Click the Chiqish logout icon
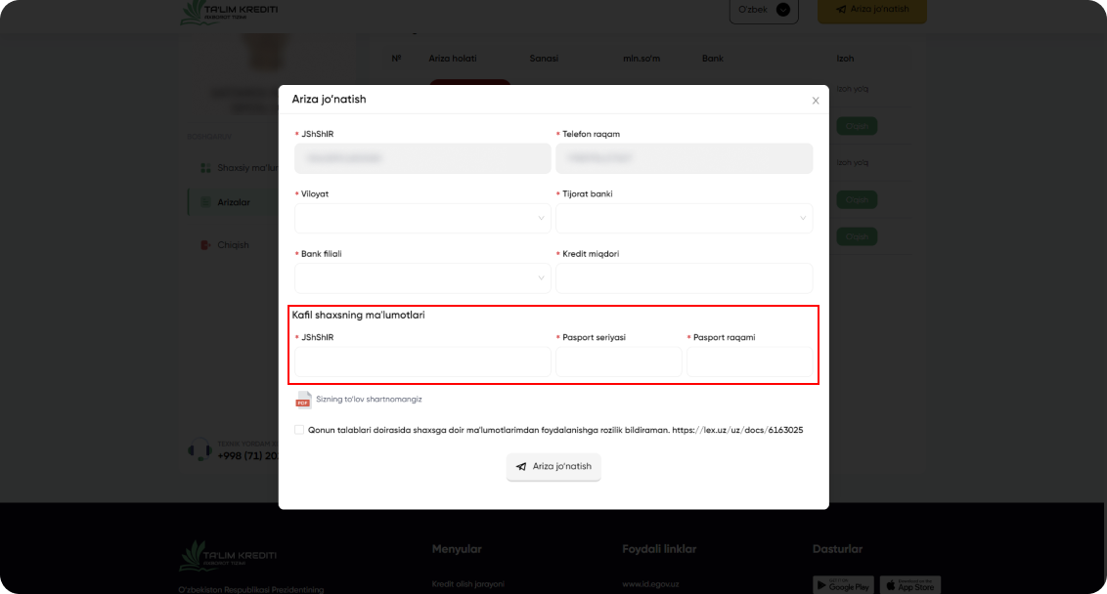Viewport: 1107px width, 594px height. (205, 245)
